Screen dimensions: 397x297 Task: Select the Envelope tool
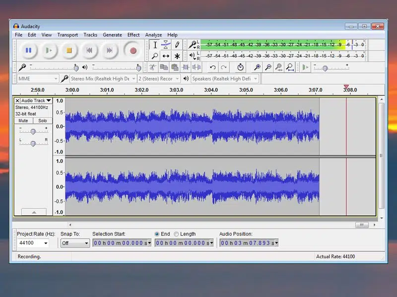166,45
